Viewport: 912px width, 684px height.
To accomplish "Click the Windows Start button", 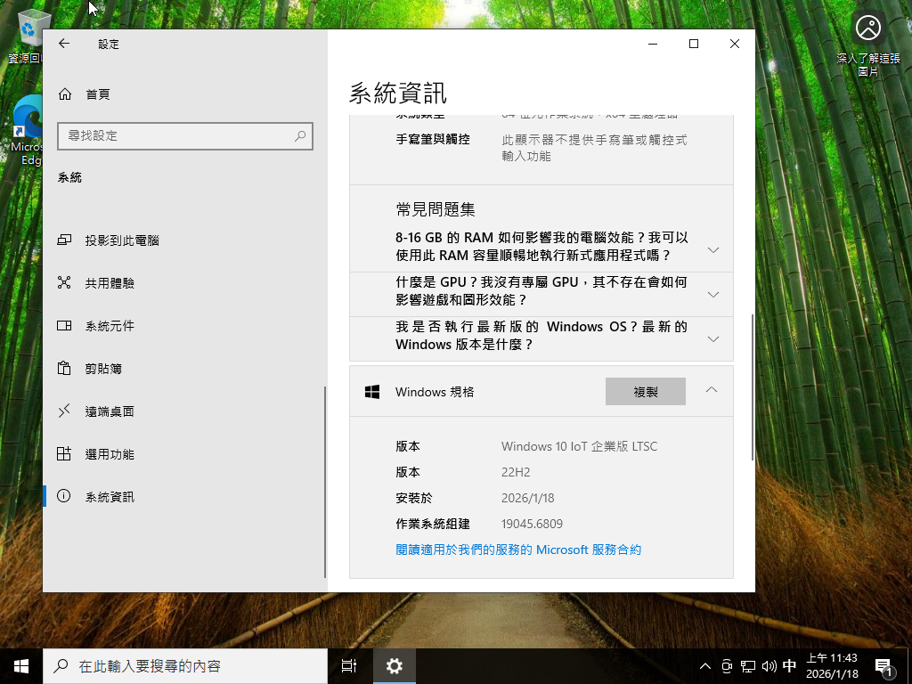I will 21,665.
